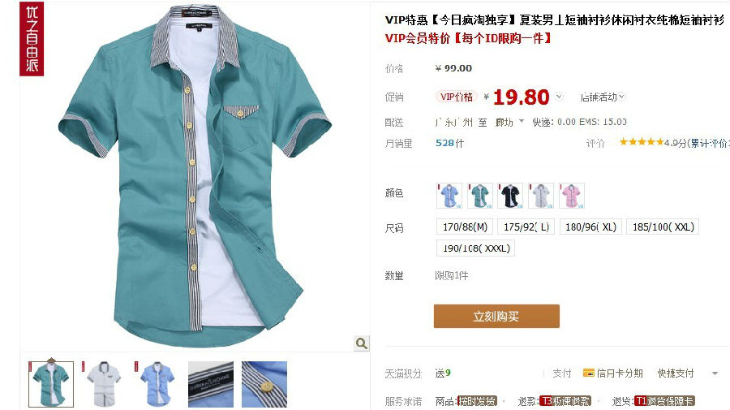Click the credit card installment icon
The height and width of the screenshot is (410, 730).
[589, 373]
